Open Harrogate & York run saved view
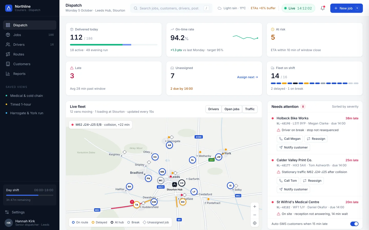The width and height of the screenshot is (369, 230). click(x=30, y=113)
